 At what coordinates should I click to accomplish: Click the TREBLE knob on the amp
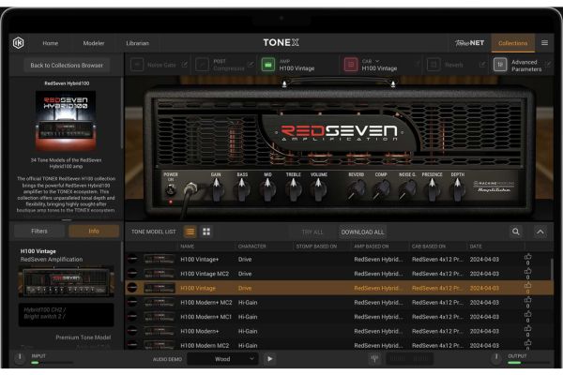tap(294, 190)
